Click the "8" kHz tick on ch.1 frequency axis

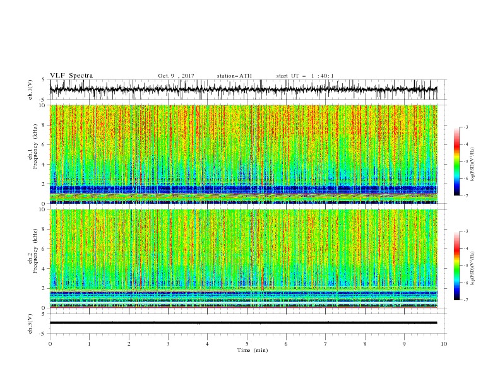(x=44, y=125)
